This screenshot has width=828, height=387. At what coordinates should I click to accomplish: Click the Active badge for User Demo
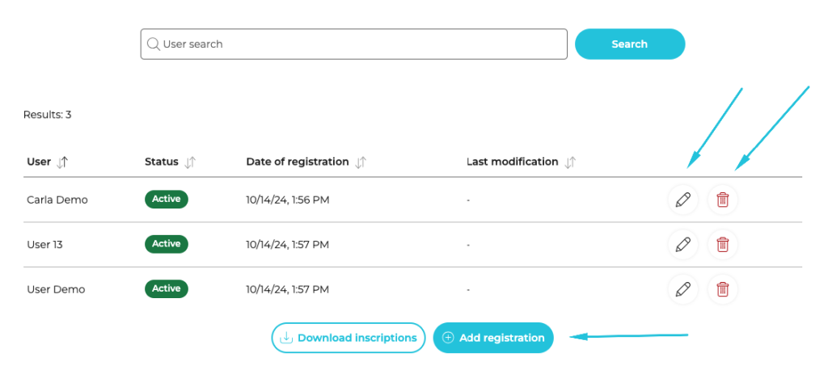pyautogui.click(x=167, y=288)
